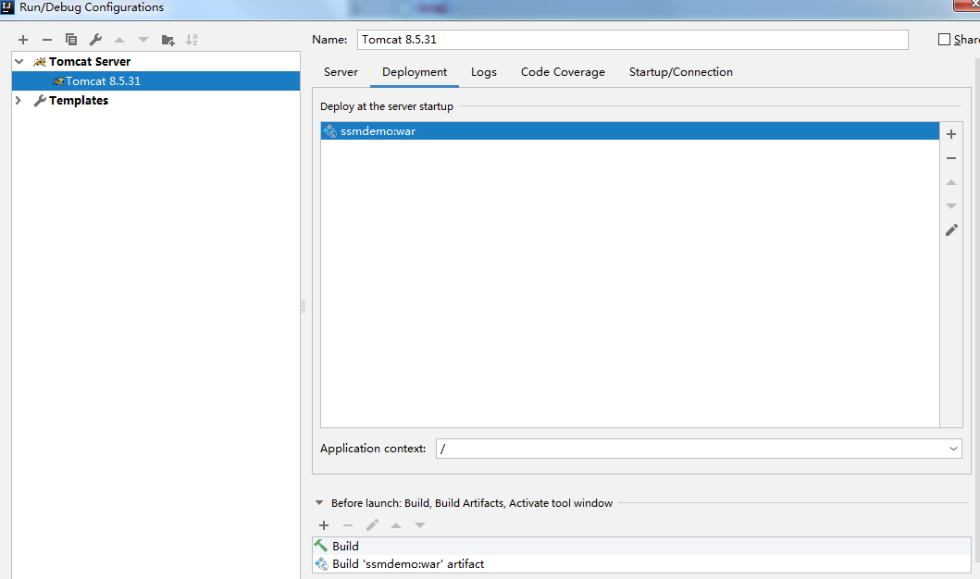Image resolution: width=980 pixels, height=579 pixels.
Task: Select Build 'ssmdemo:war' artifact task
Action: click(x=641, y=564)
